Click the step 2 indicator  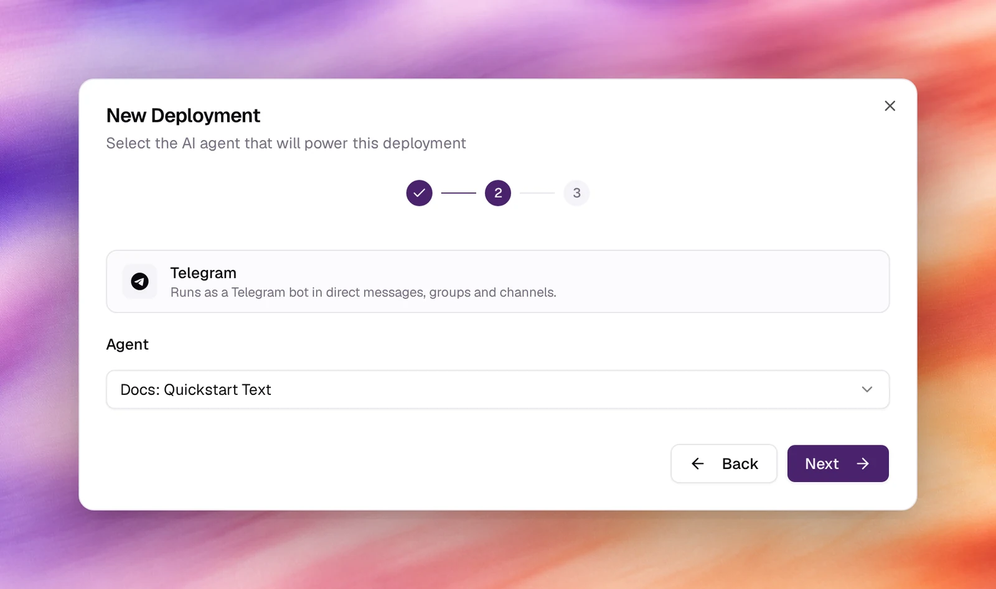pos(497,193)
